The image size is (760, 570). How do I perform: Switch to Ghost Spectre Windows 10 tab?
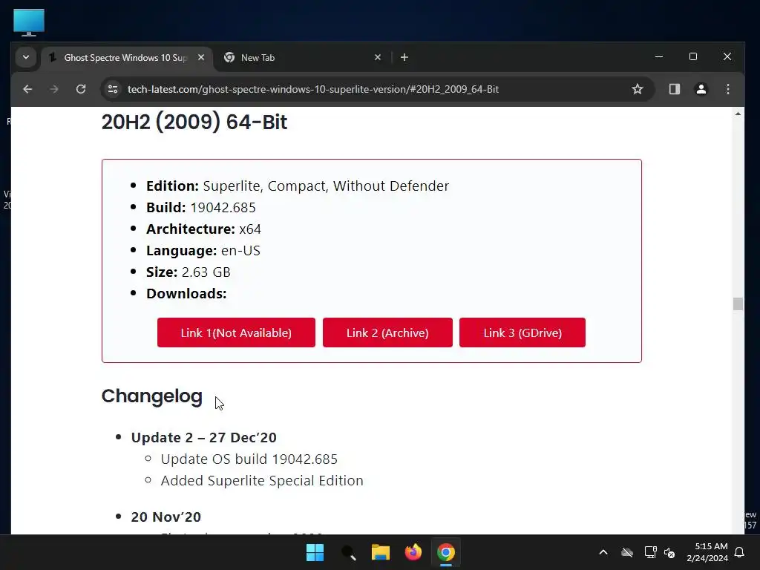125,58
